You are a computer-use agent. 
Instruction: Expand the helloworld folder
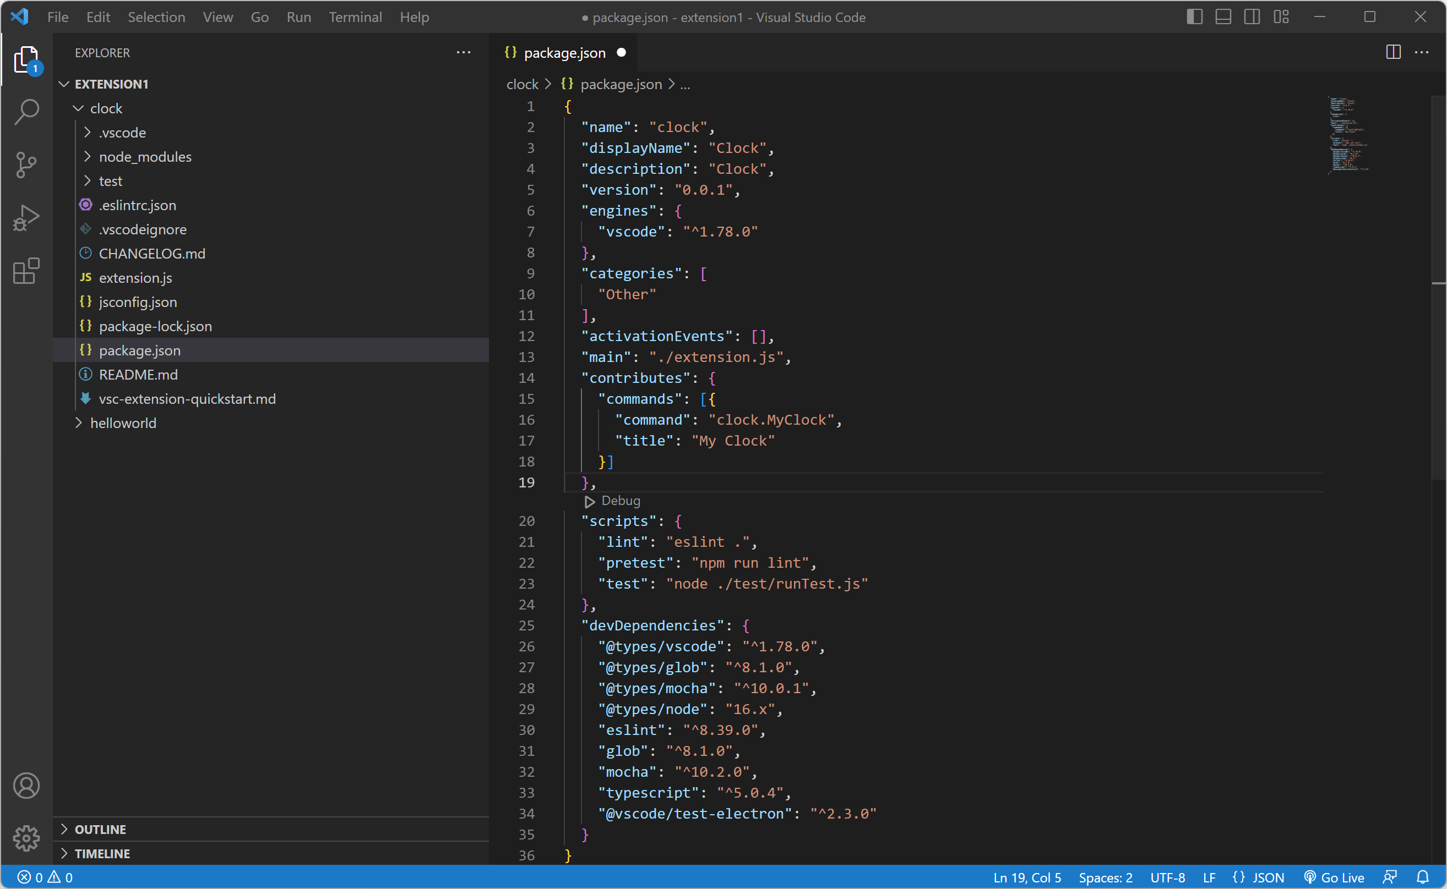(123, 422)
